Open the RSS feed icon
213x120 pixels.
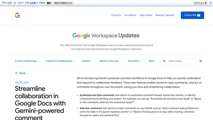(x=201, y=61)
